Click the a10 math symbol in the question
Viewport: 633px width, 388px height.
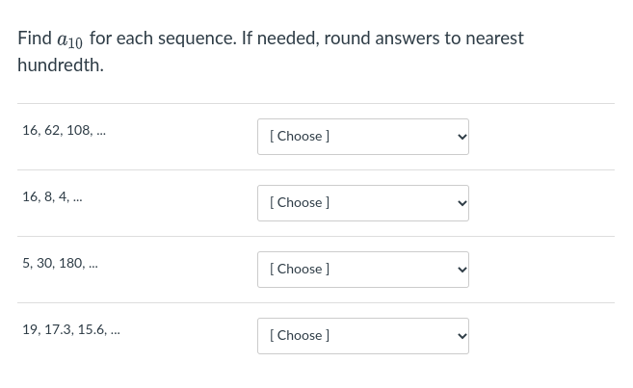tap(70, 40)
